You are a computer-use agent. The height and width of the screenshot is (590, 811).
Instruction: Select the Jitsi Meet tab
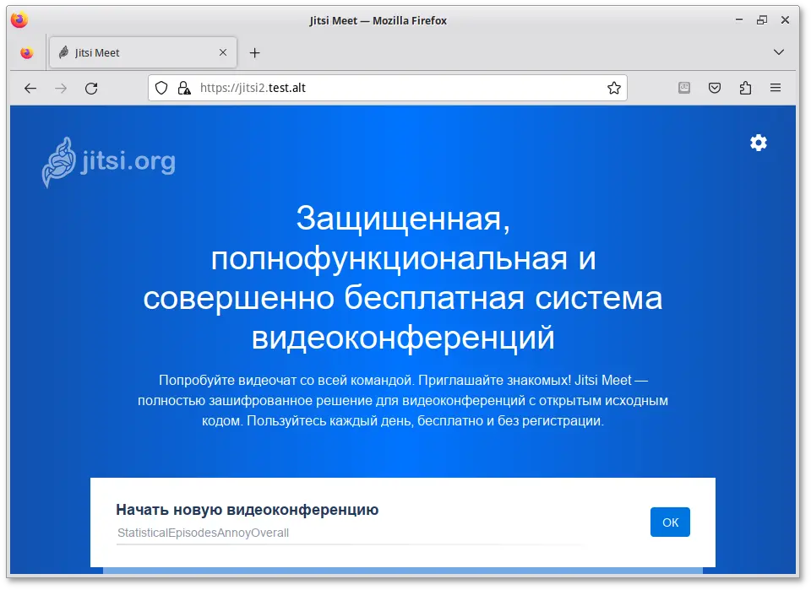click(x=127, y=51)
